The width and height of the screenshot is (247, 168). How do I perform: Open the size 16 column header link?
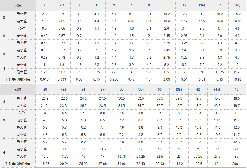(219, 5)
